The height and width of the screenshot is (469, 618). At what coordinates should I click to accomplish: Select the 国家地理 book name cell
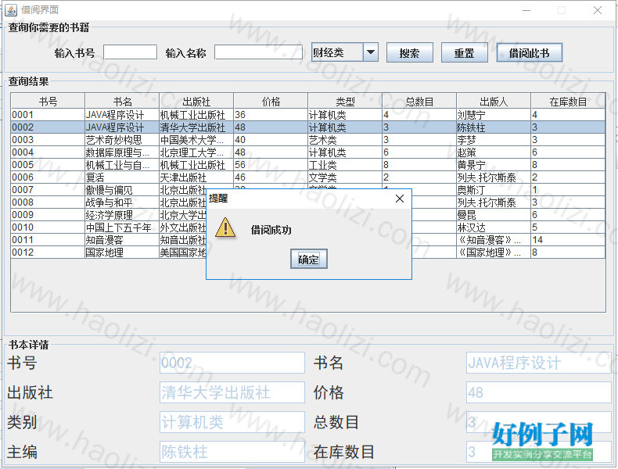point(122,252)
